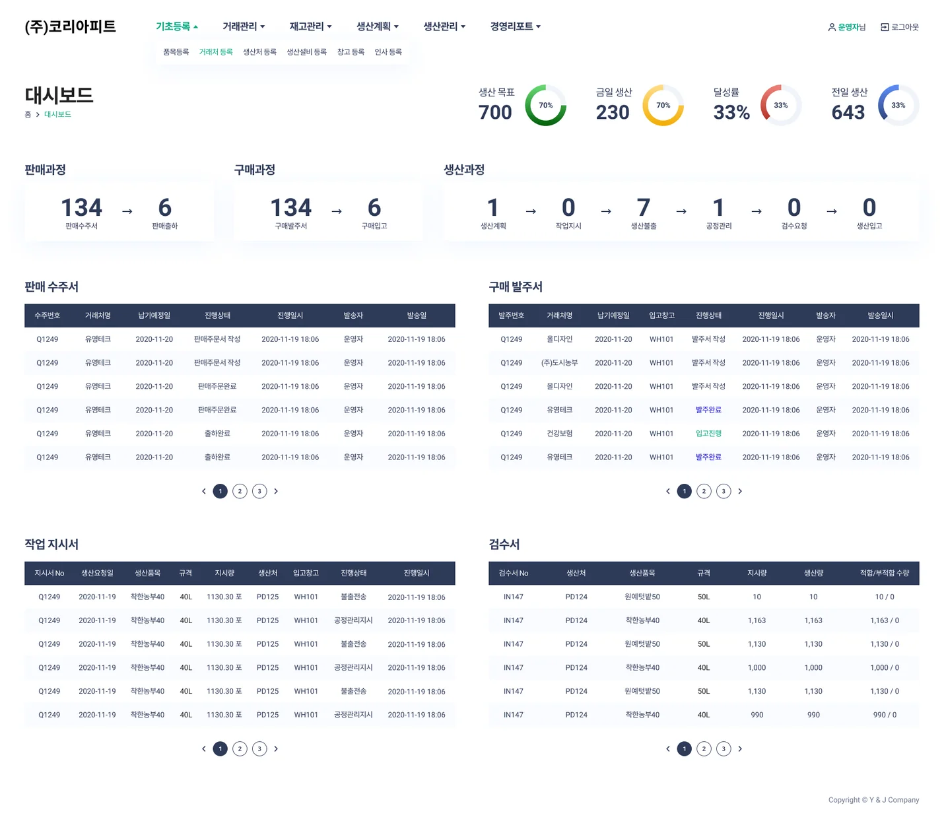
Task: Click the 1,000 / 0 cell in 검수서
Action: tap(885, 668)
